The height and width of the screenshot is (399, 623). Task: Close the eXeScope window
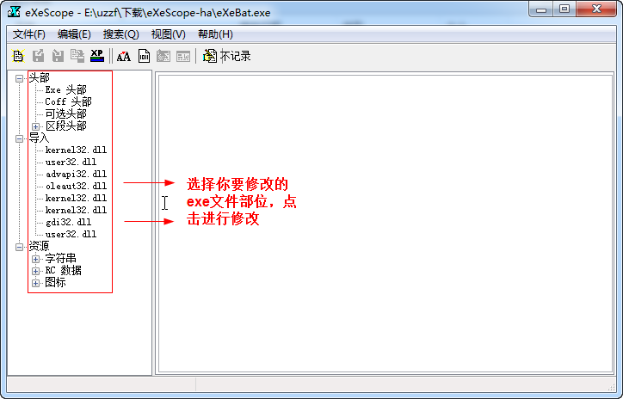[596, 9]
